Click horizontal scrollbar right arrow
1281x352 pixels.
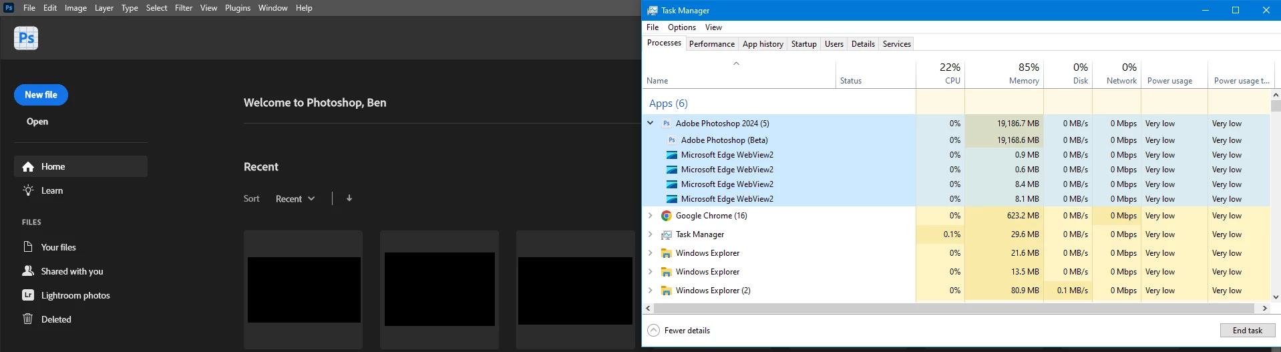point(1264,309)
